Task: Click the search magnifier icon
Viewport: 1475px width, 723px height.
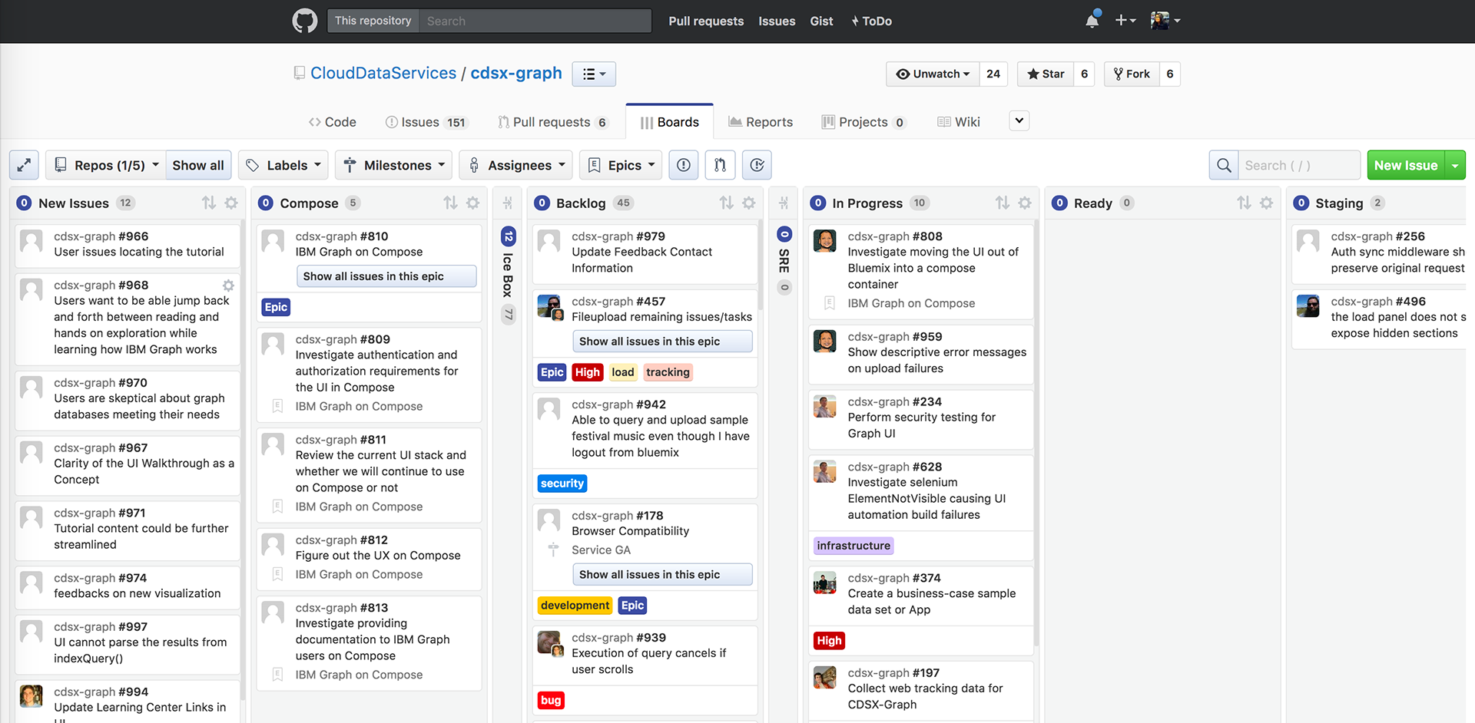Action: tap(1224, 165)
